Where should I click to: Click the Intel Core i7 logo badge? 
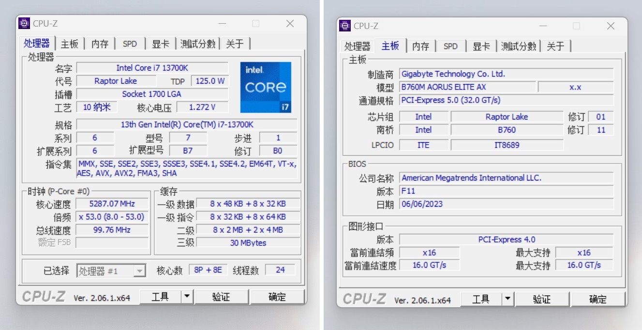266,87
